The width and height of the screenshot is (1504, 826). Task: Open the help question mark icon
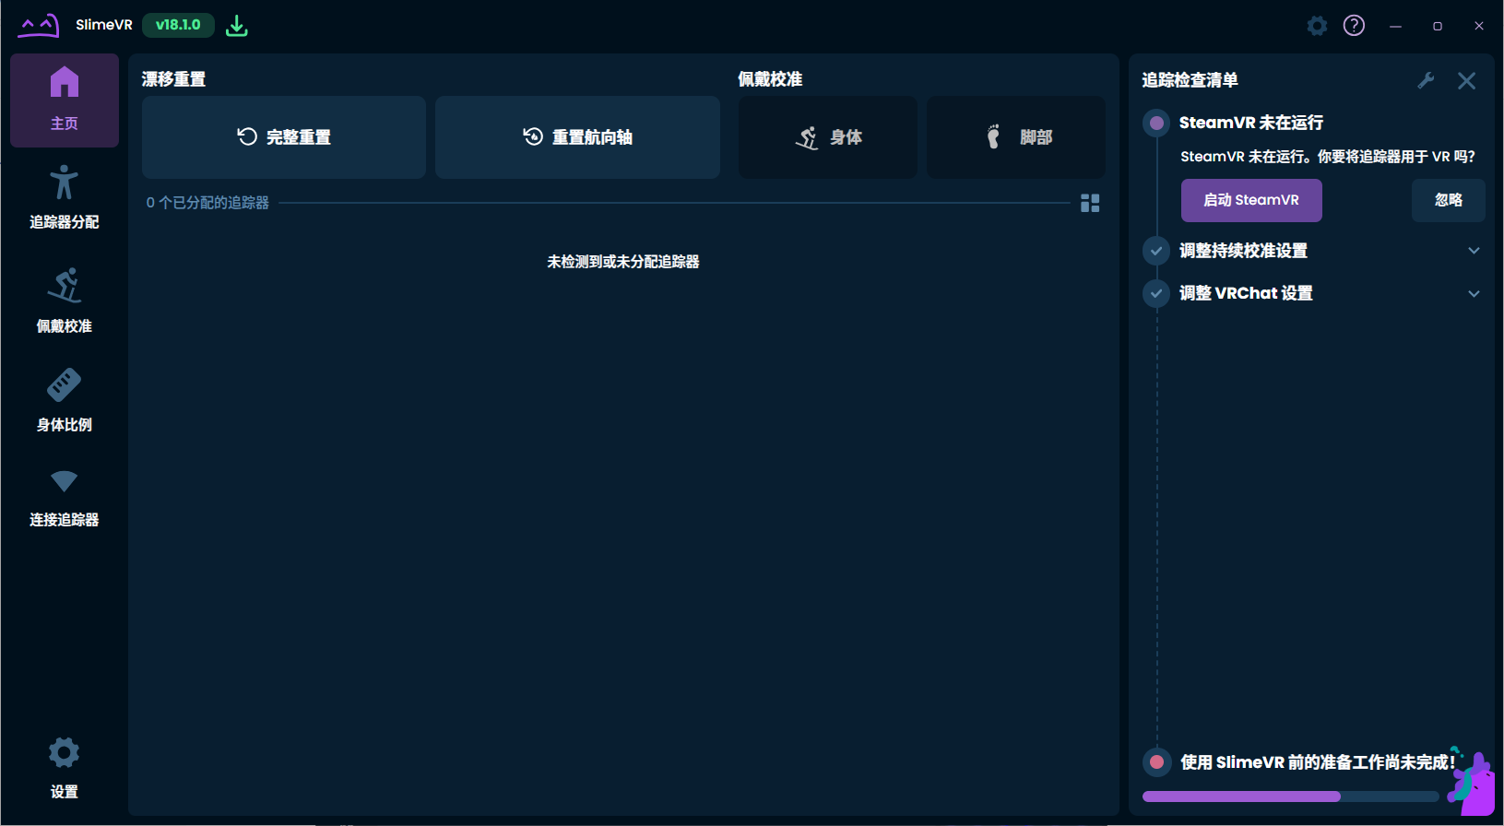tap(1354, 26)
